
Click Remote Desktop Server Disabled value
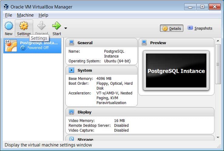(x=121, y=126)
